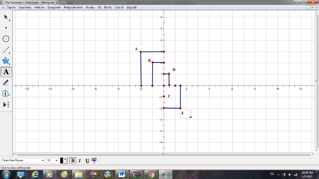Open the Cốc Cốc browser taskbar icon
Image resolution: width=319 pixels, height=179 pixels.
[64, 174]
